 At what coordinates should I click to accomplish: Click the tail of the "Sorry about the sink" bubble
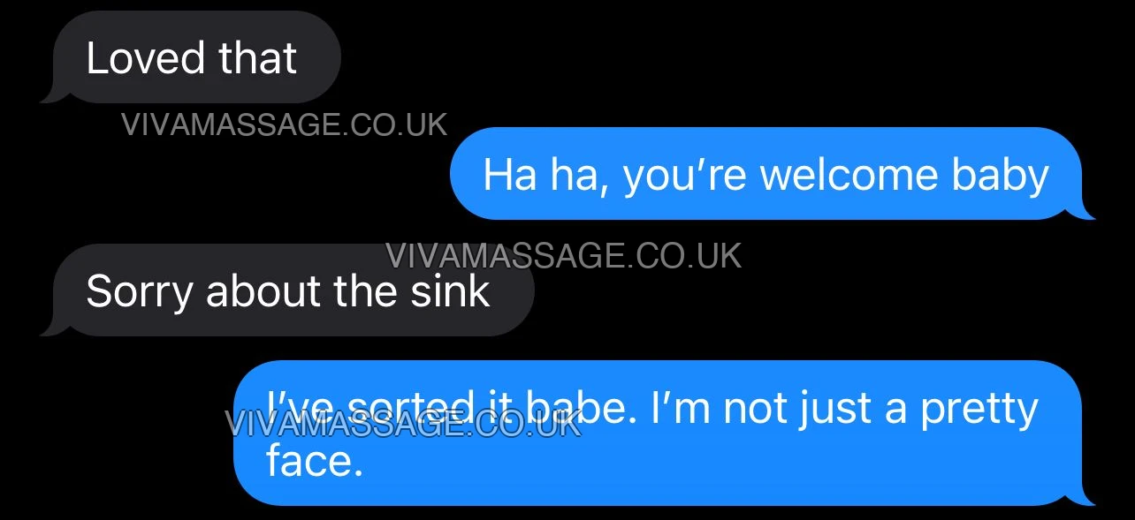click(53, 328)
